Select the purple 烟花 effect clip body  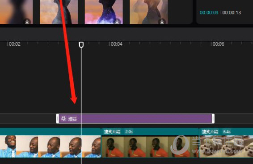pyautogui.click(x=135, y=119)
